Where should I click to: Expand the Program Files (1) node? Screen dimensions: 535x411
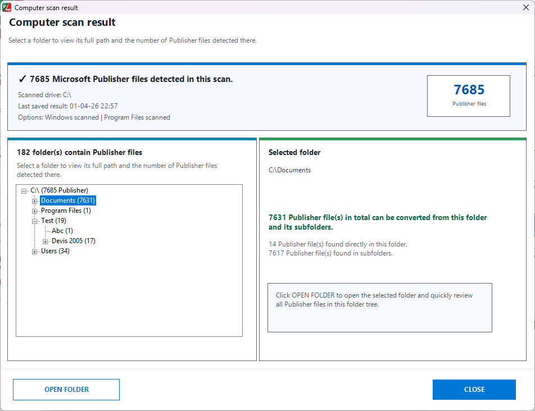tap(34, 211)
